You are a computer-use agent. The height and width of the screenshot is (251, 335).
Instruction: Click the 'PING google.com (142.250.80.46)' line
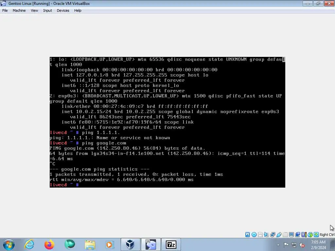pos(127,148)
